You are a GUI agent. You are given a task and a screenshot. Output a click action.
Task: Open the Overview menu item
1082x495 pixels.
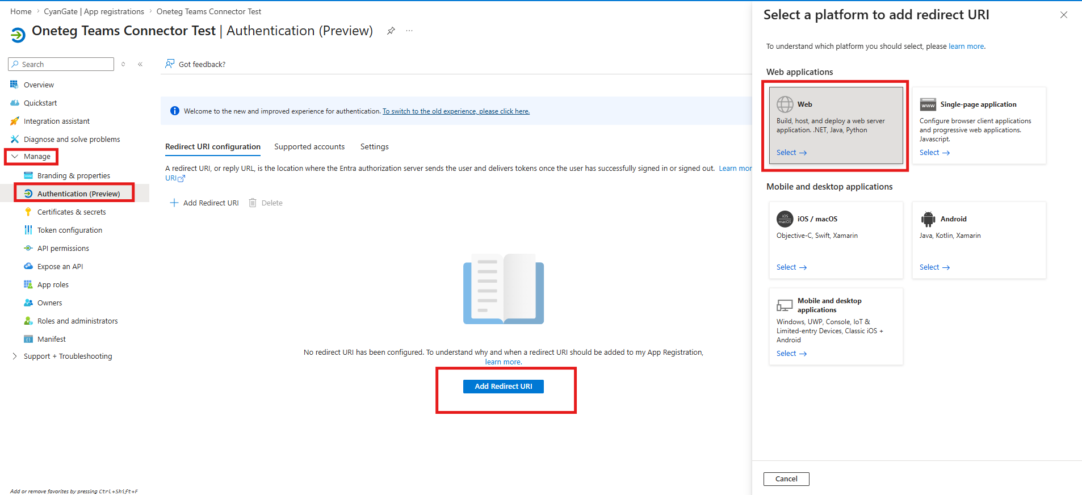point(39,85)
